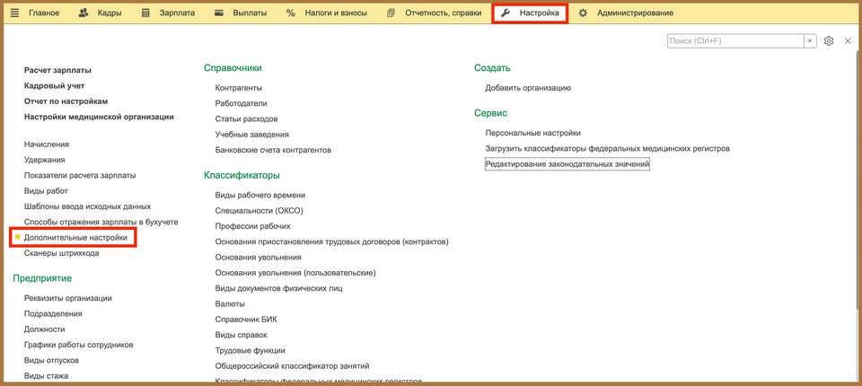Image resolution: width=862 pixels, height=386 pixels.
Task: Open Виды документов физических лиц
Action: (279, 288)
